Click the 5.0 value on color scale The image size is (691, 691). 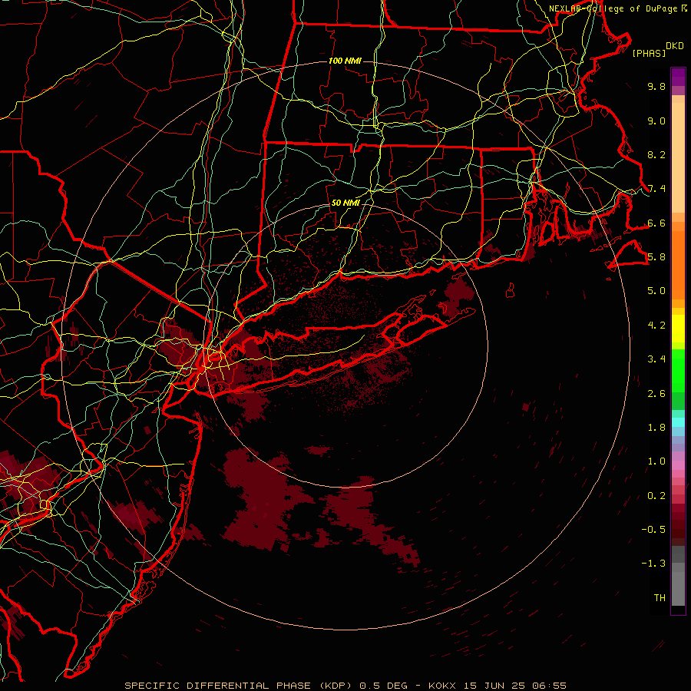(656, 291)
